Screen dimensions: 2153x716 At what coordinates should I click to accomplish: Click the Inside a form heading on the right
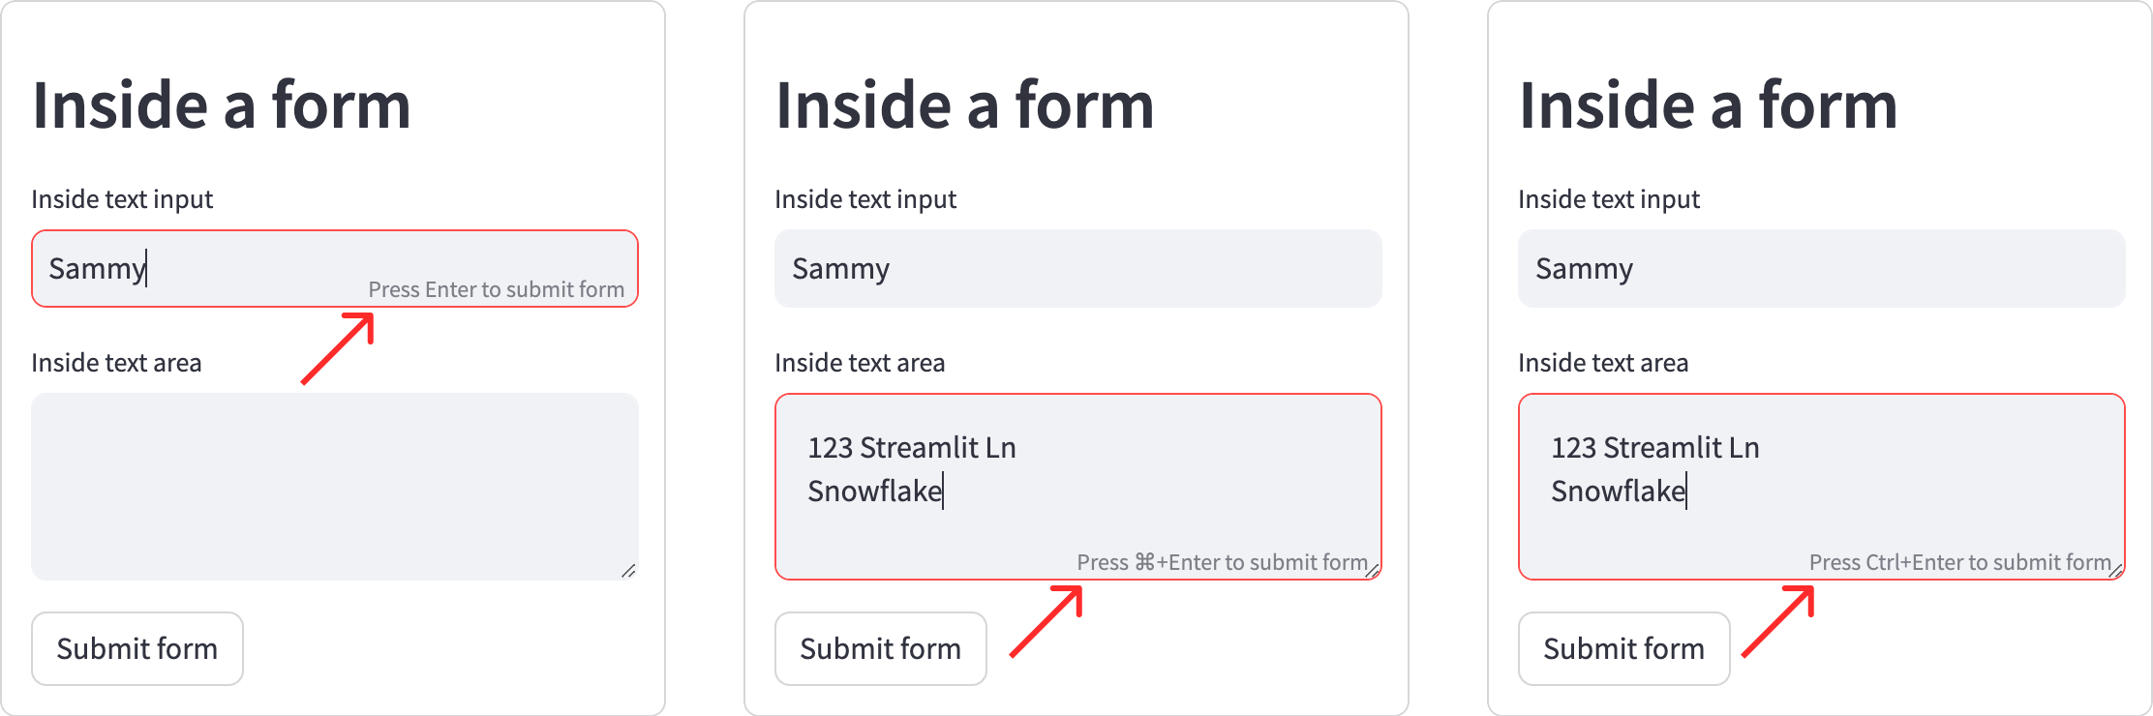point(1709,104)
